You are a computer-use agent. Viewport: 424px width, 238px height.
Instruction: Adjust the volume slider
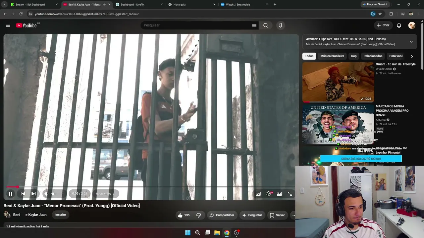(x=57, y=194)
